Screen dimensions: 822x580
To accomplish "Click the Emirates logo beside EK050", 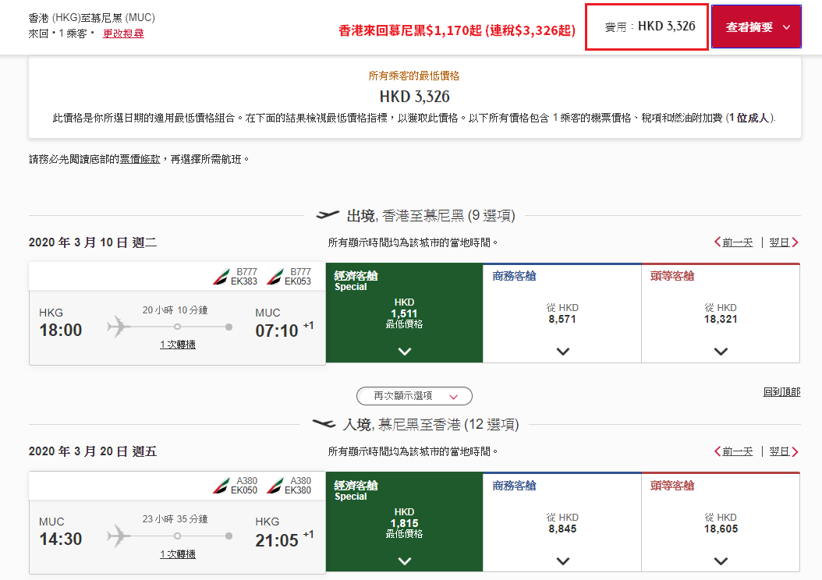I will click(x=221, y=486).
